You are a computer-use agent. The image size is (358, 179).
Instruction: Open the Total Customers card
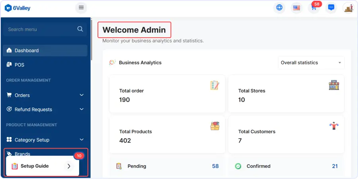pos(286,134)
